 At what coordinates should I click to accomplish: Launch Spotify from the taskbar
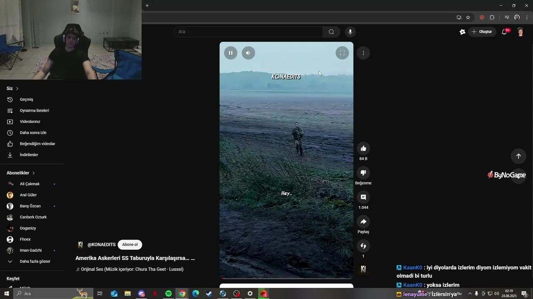168,294
